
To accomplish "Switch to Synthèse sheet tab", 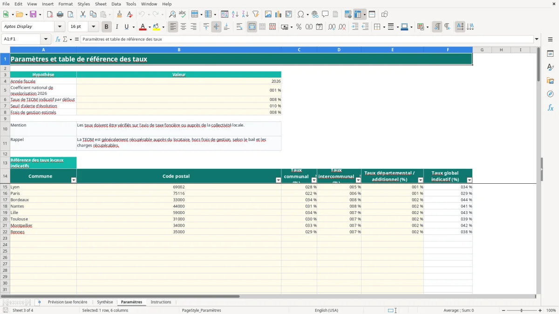I will pyautogui.click(x=105, y=302).
